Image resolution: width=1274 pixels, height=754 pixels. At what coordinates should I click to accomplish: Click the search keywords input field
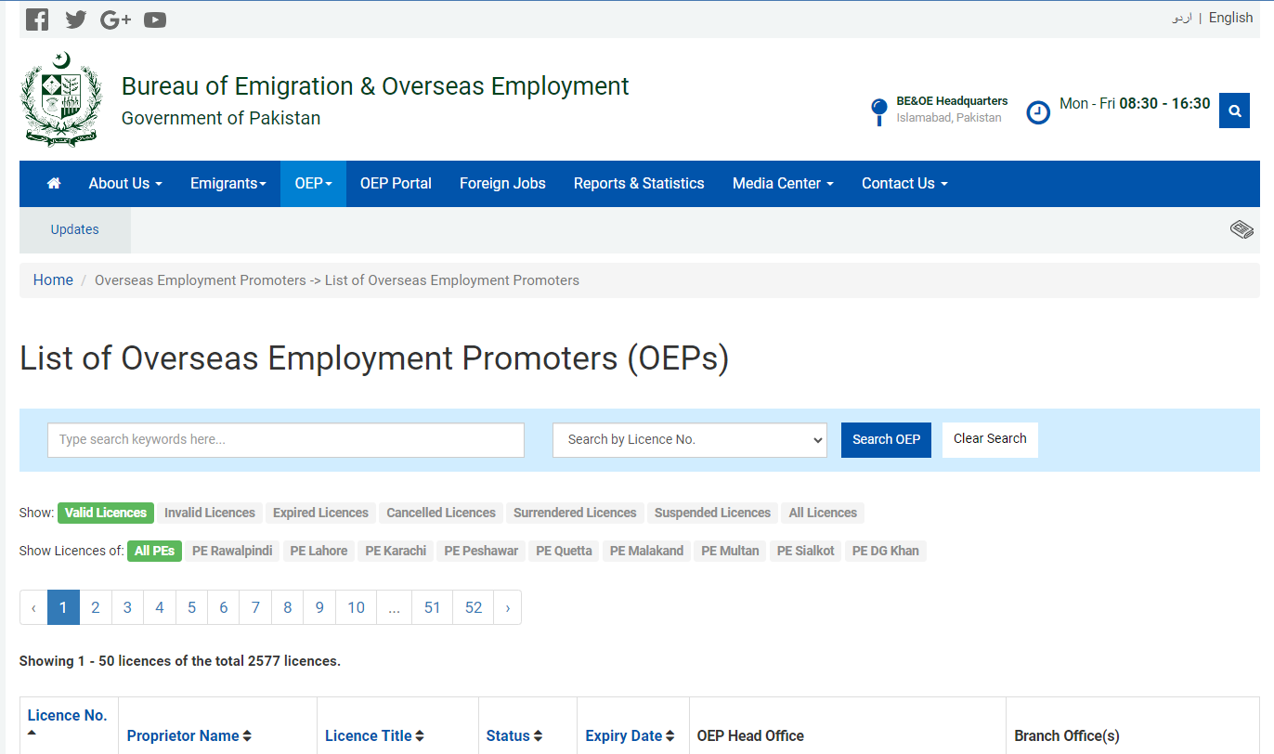click(286, 440)
